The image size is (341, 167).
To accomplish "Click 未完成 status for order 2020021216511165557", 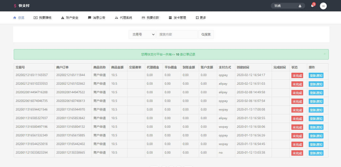I will (297, 76).
